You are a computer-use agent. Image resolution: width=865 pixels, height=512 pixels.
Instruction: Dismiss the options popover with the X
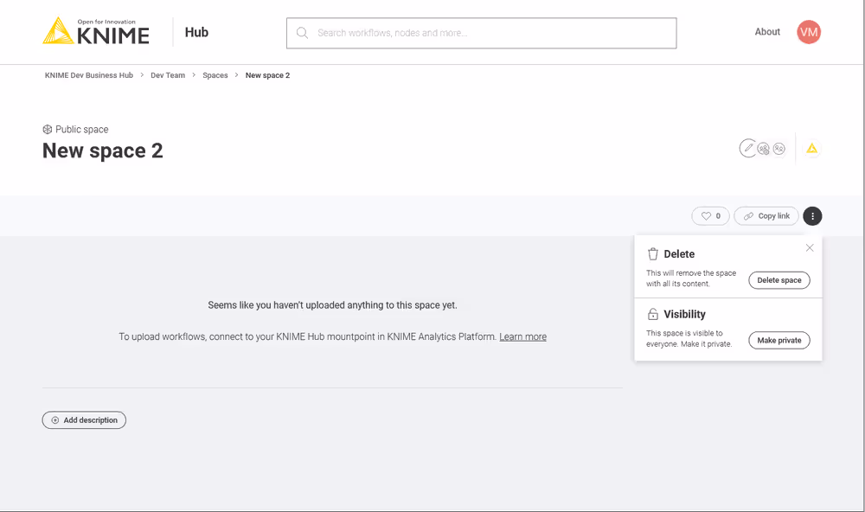click(x=810, y=247)
